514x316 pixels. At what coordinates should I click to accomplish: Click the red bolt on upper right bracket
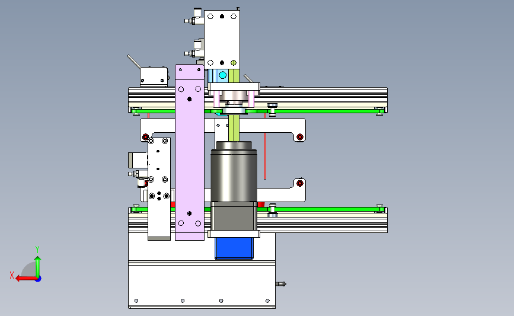tap(299, 137)
